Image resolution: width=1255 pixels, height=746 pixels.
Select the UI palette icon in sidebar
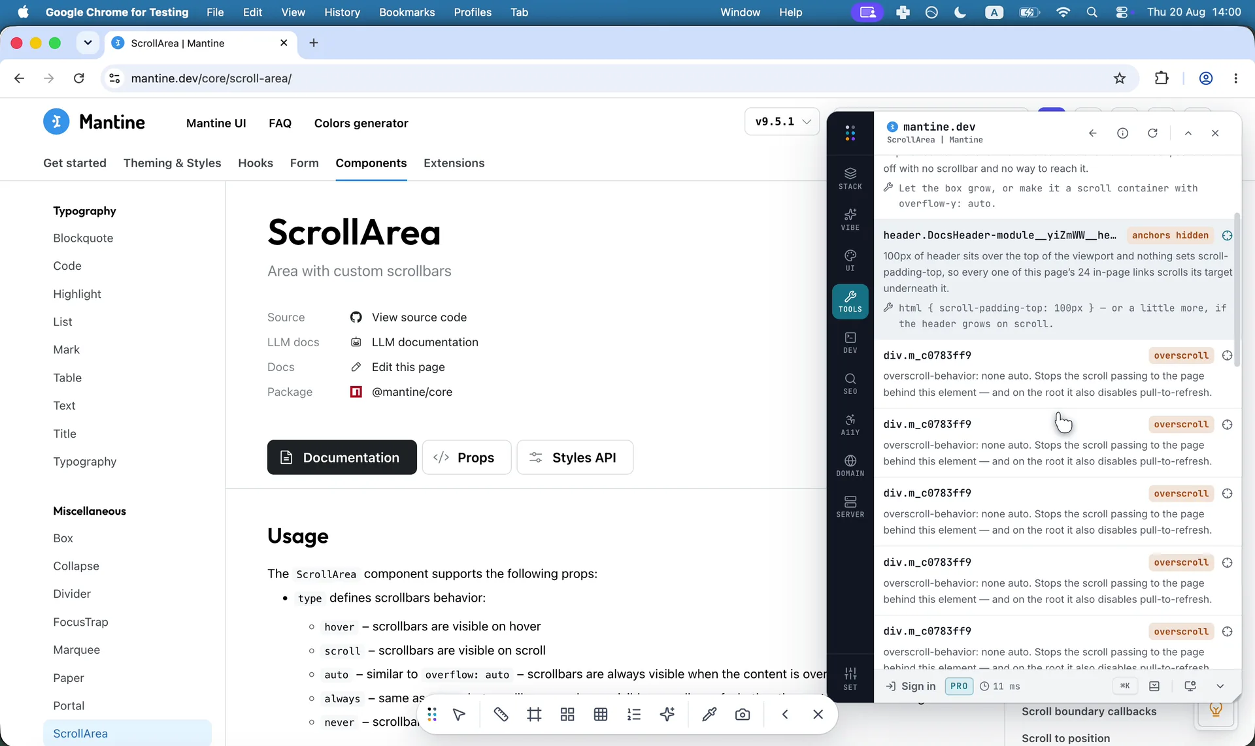pyautogui.click(x=850, y=260)
